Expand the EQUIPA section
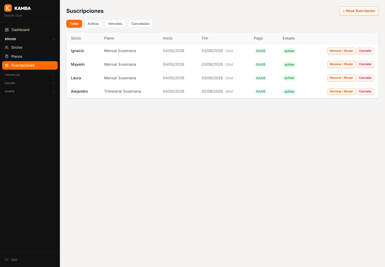This screenshot has height=267, width=385. [x=30, y=83]
